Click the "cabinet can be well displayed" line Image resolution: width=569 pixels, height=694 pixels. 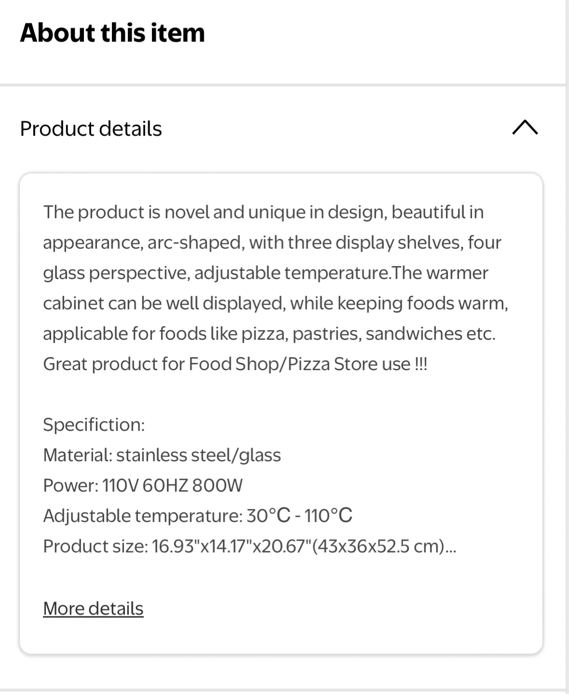(275, 303)
